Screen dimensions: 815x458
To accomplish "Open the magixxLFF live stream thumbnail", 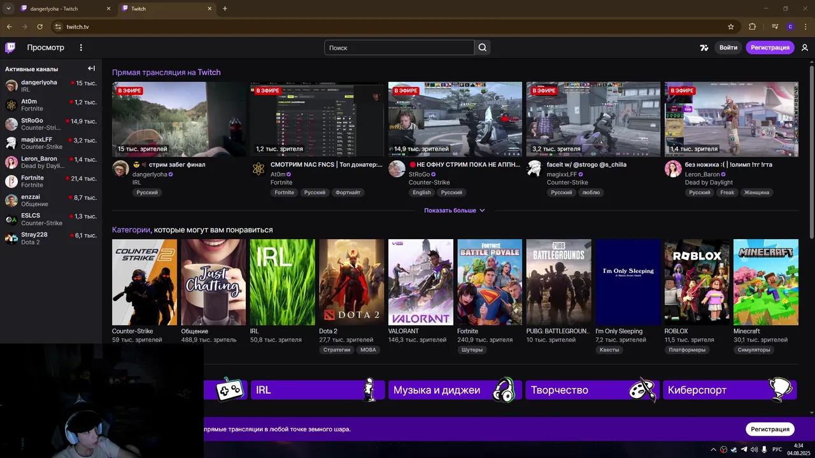I will point(593,119).
